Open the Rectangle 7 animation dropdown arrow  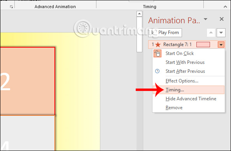tap(221, 45)
